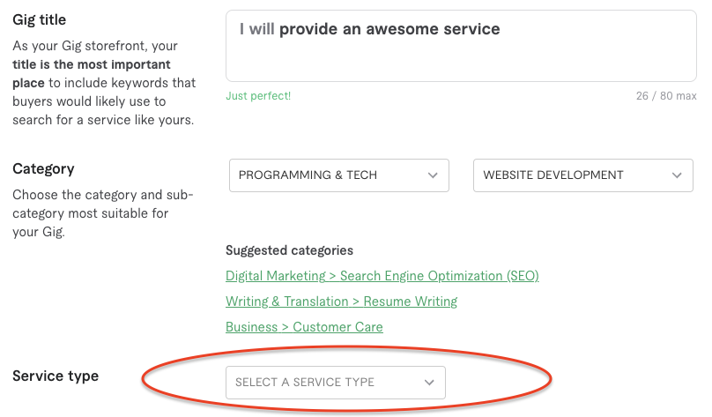Click the Gig title description paragraph
The image size is (712, 417).
pyautogui.click(x=103, y=83)
